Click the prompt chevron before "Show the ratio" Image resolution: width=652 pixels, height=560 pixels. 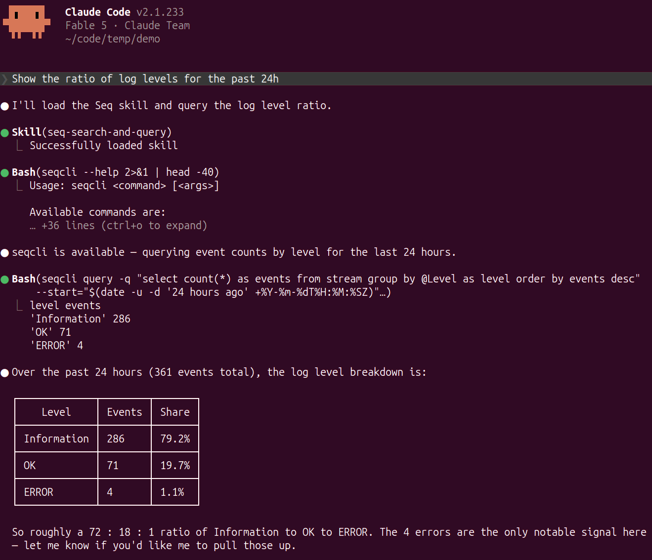pyautogui.click(x=4, y=79)
